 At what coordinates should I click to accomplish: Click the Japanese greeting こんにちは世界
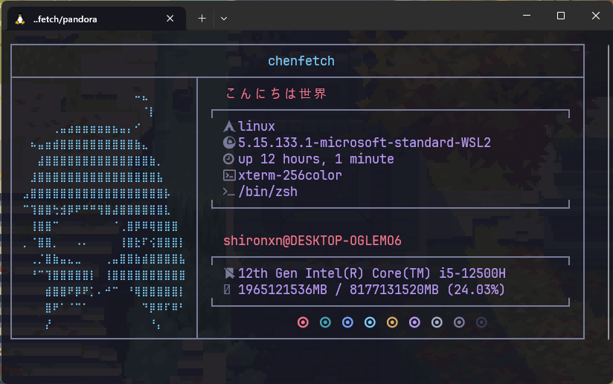coord(276,94)
